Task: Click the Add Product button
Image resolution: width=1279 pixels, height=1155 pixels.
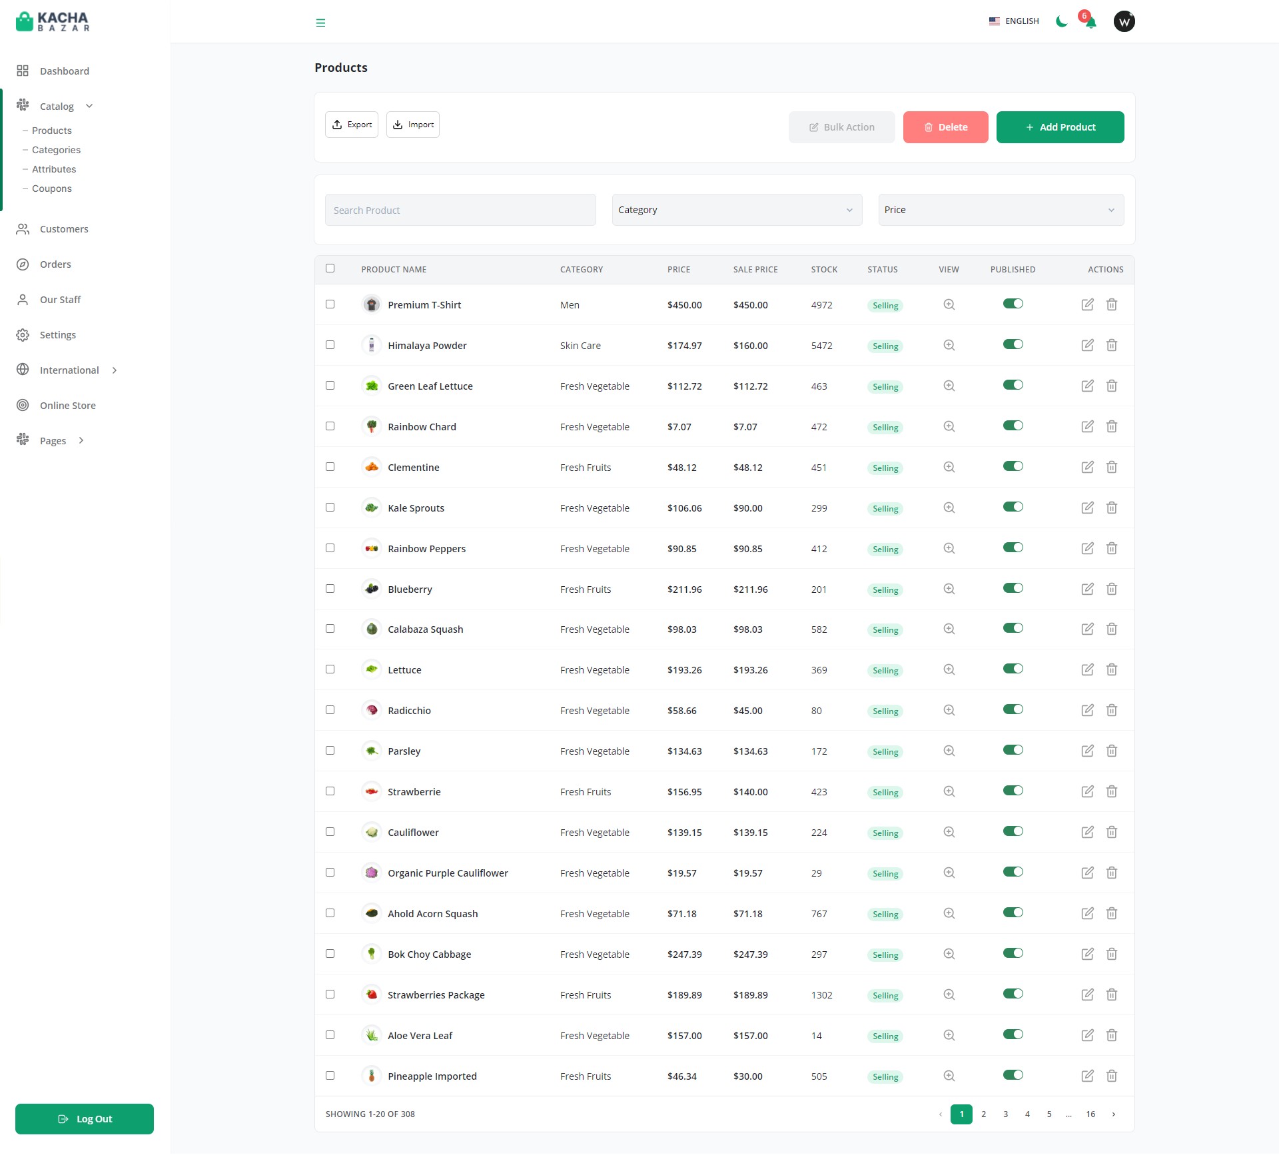Action: tap(1060, 127)
